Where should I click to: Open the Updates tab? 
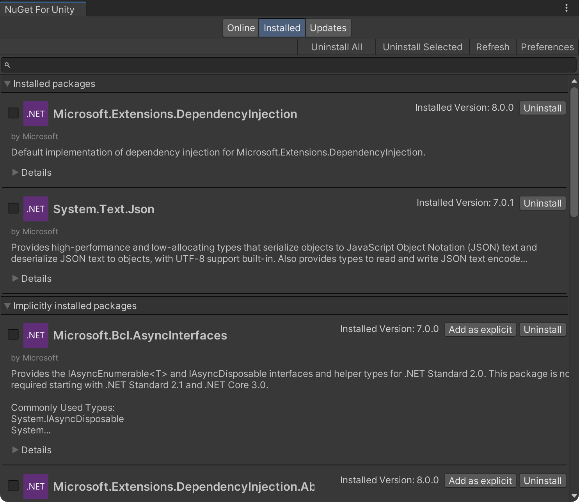(x=328, y=28)
